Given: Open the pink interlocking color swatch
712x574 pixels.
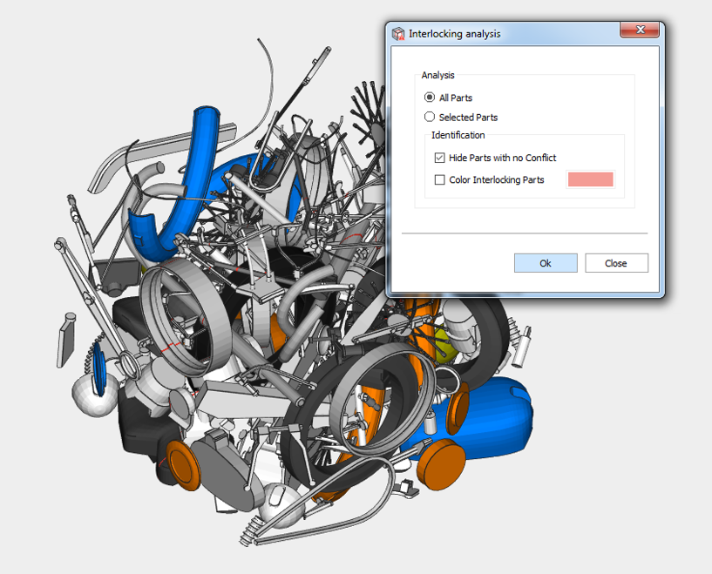Looking at the screenshot, I should point(590,179).
